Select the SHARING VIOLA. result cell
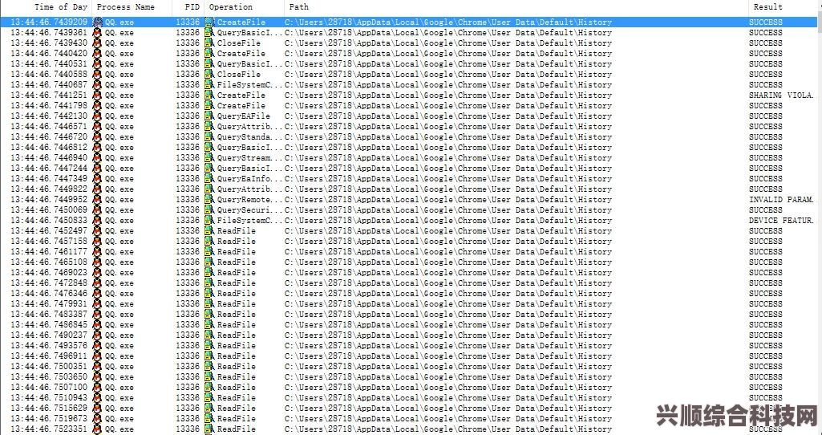Viewport: 822px width, 435px height. tap(781, 95)
